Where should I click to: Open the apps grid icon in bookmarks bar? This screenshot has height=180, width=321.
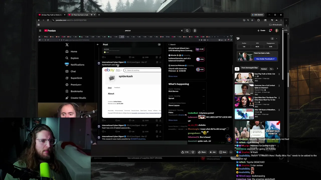39,25
